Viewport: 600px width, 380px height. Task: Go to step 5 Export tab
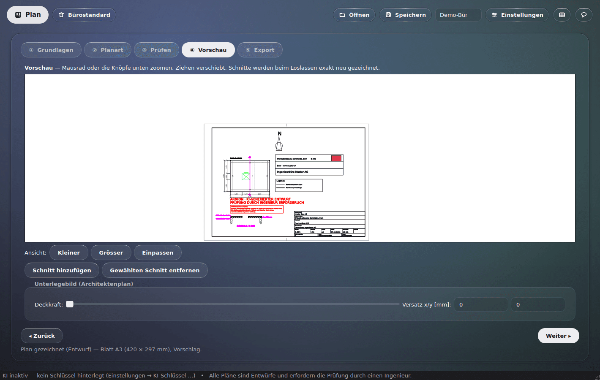pos(260,50)
